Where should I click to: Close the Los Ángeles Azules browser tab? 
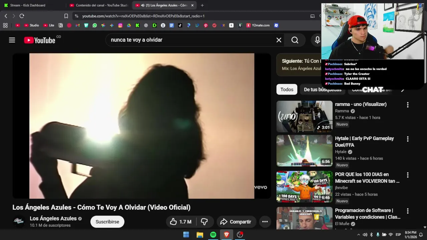192,5
